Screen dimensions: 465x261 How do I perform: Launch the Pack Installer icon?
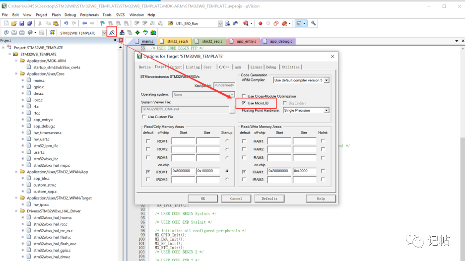pyautogui.click(x=153, y=33)
